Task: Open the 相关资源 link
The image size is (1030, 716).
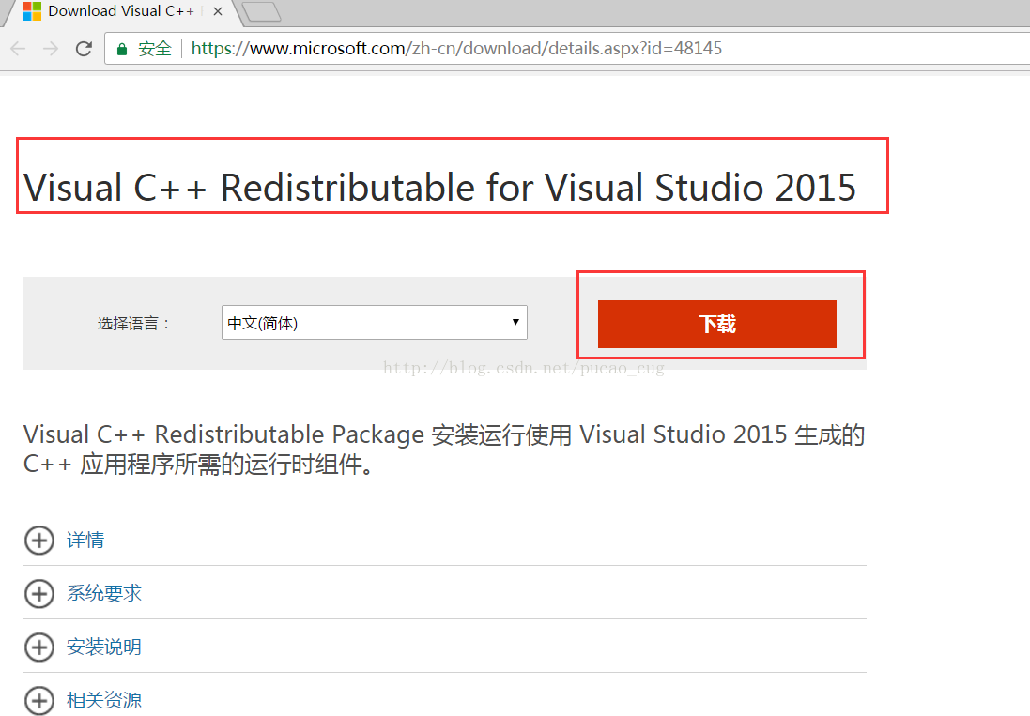Action: [104, 700]
